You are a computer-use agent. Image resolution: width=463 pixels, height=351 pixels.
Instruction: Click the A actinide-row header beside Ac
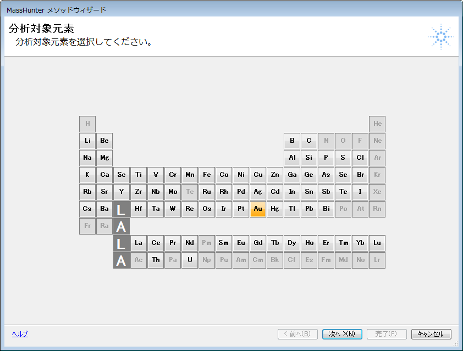pyautogui.click(x=122, y=260)
